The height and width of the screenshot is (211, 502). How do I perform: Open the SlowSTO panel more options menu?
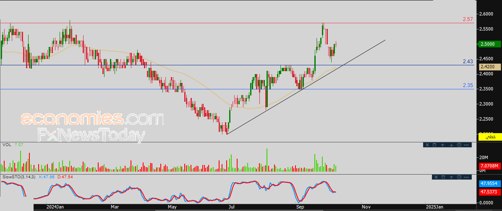point(466,177)
